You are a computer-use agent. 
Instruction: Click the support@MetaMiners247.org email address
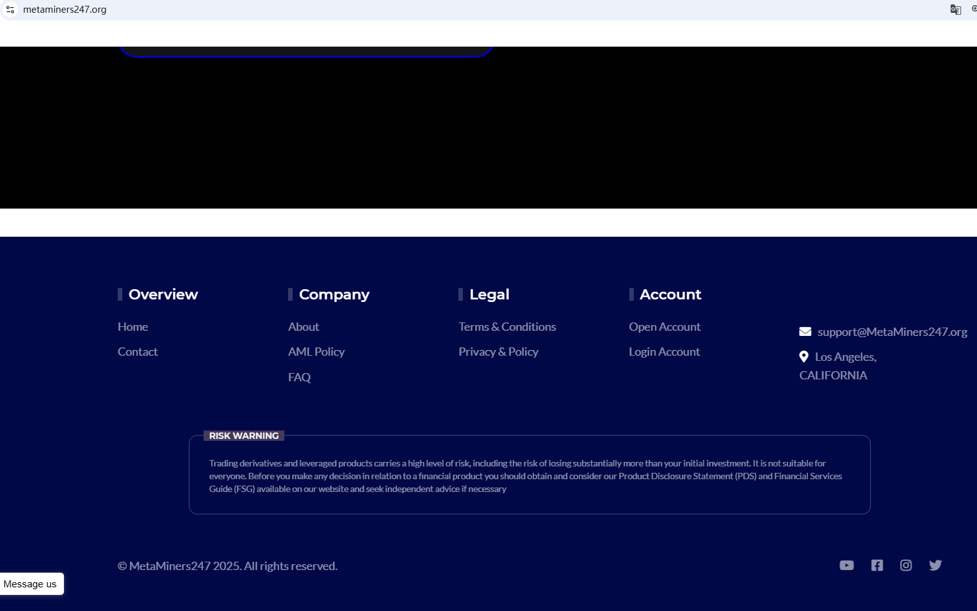892,332
